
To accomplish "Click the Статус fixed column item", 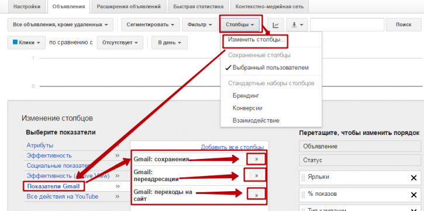I will [360, 160].
